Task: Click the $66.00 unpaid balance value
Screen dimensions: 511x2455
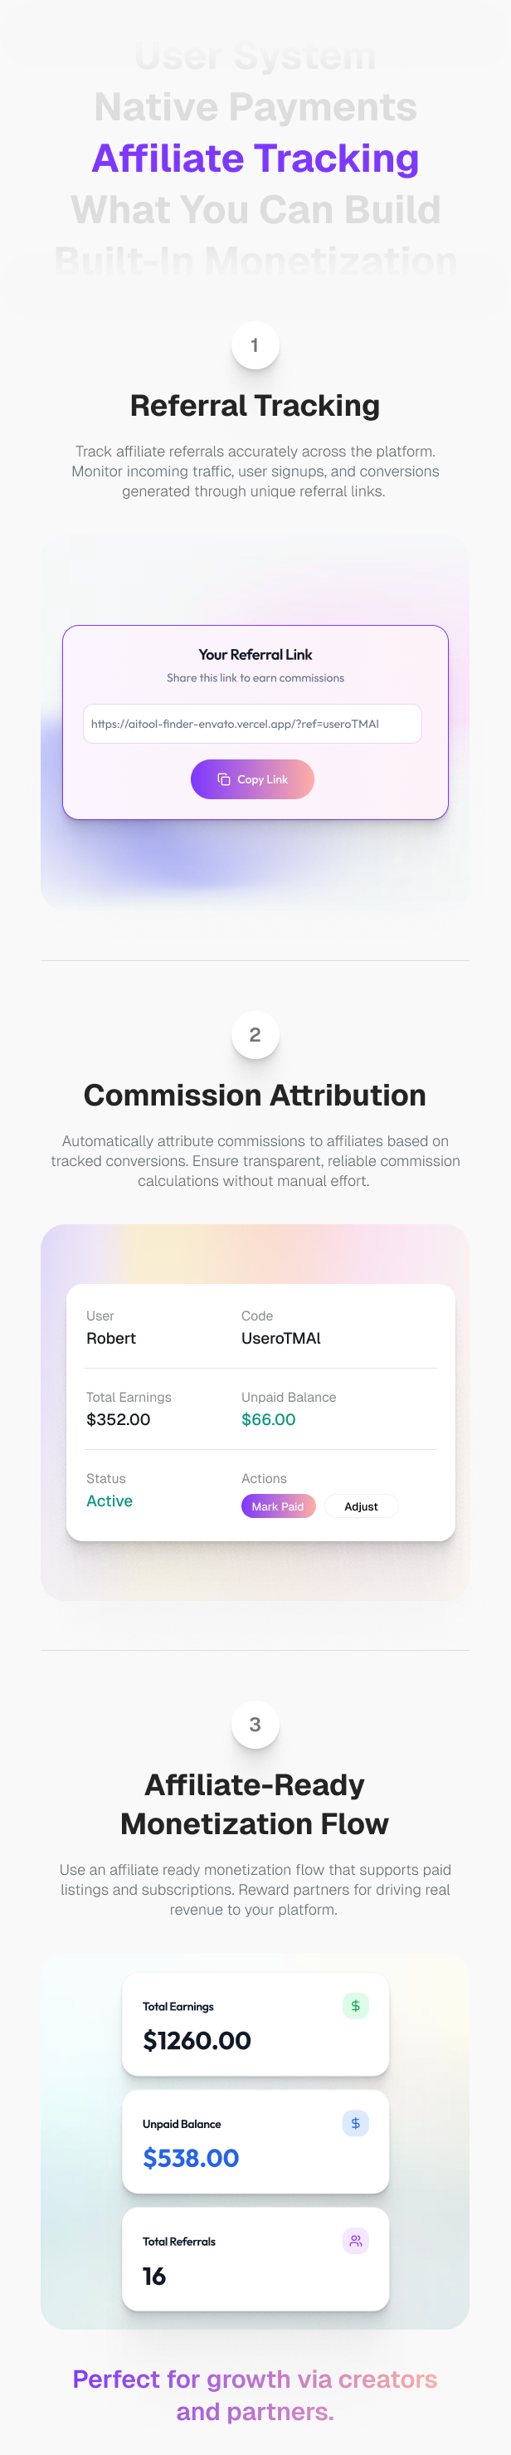Action: coord(268,1419)
